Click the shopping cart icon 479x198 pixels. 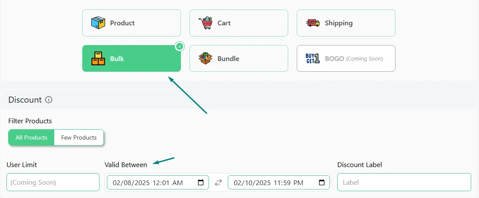(205, 23)
